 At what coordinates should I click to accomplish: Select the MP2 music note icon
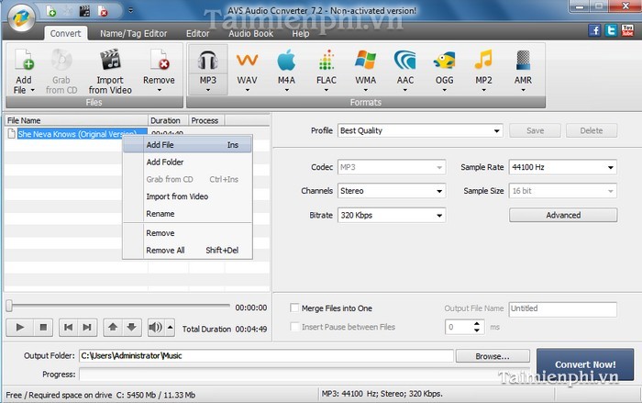coord(483,60)
